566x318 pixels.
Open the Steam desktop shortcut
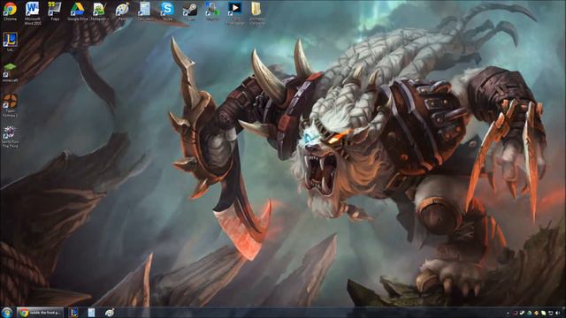coord(190,11)
